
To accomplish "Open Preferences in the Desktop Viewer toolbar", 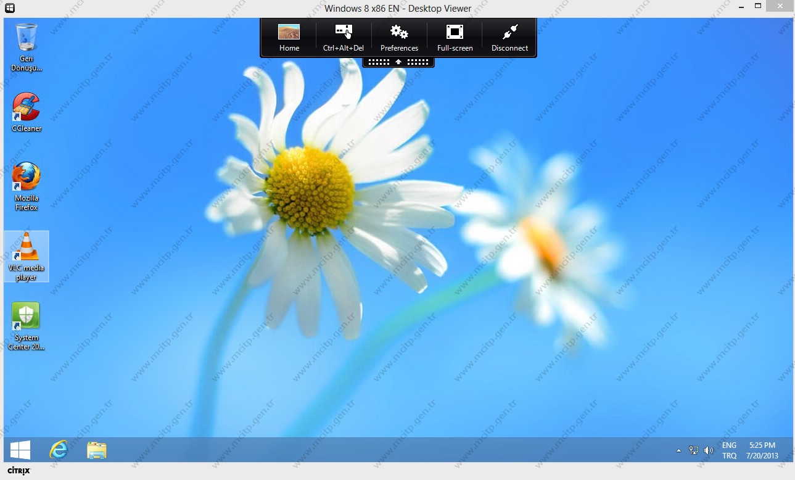I will click(x=399, y=38).
